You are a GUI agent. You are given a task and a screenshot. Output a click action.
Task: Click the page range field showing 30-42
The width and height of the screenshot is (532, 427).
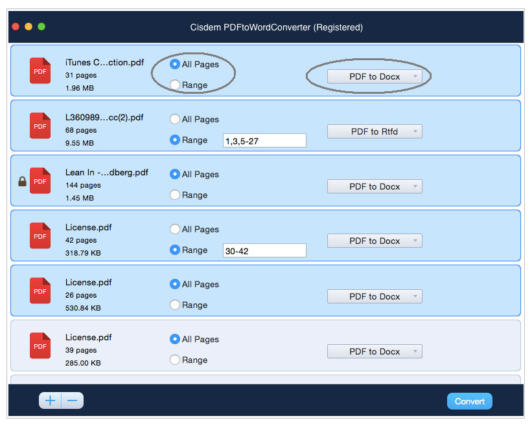tap(264, 250)
